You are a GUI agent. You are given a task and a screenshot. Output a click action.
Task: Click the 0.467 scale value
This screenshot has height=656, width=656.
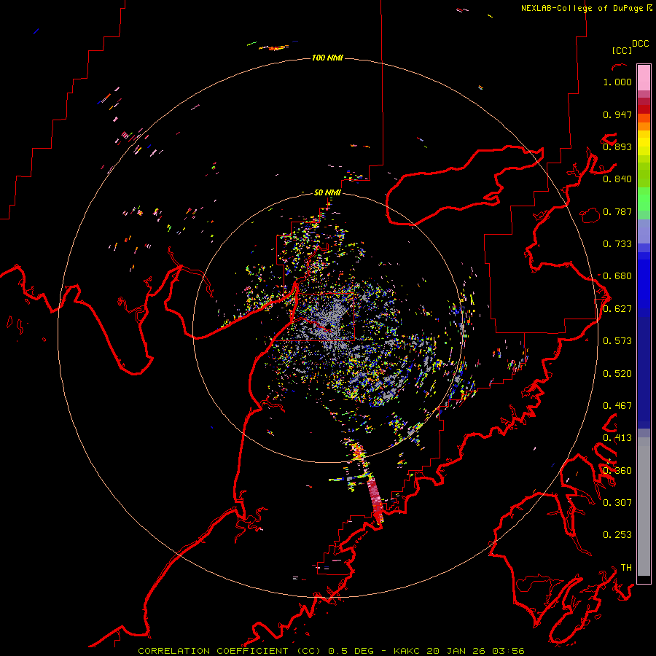617,406
